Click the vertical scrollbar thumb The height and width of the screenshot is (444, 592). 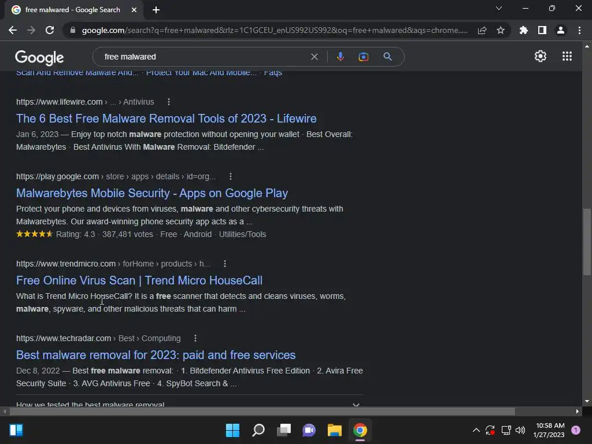[587, 242]
